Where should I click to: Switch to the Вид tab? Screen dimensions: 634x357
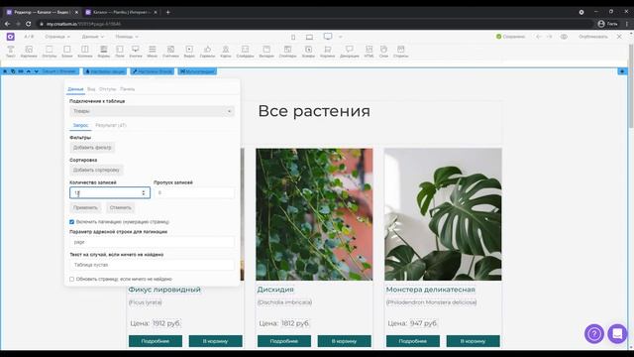point(91,89)
